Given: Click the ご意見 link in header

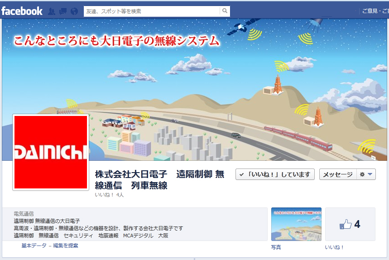Looking at the screenshot, I should 370,11.
